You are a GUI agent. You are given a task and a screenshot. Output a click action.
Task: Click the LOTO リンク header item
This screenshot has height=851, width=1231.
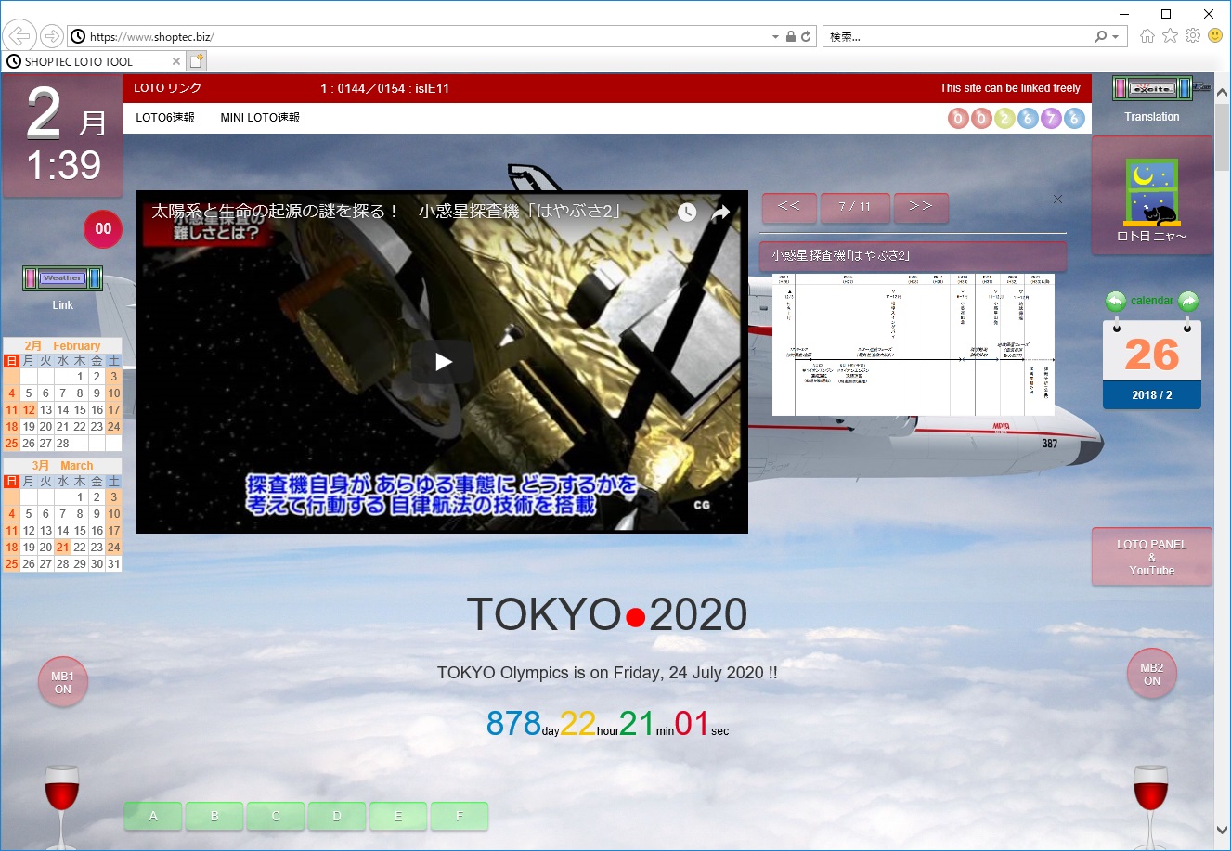(167, 88)
